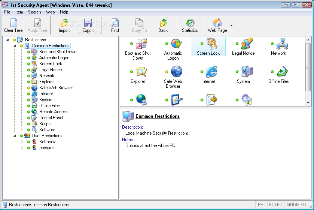Select Automatic Logon in the tree
The height and width of the screenshot is (210, 314).
[x=54, y=58]
